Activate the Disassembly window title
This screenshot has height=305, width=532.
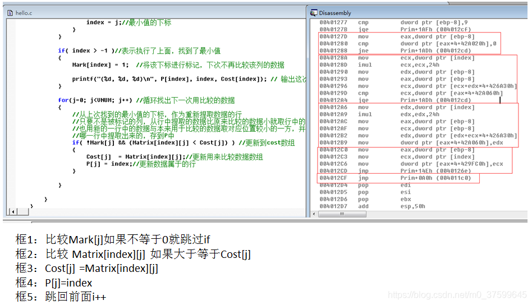[x=335, y=13]
